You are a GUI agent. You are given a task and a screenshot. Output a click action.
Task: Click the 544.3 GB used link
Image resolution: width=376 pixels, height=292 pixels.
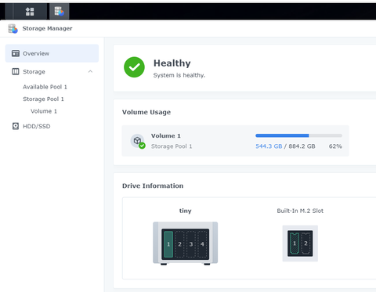tap(269, 146)
